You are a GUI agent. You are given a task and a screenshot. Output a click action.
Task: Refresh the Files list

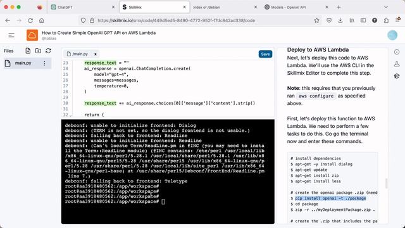48,51
